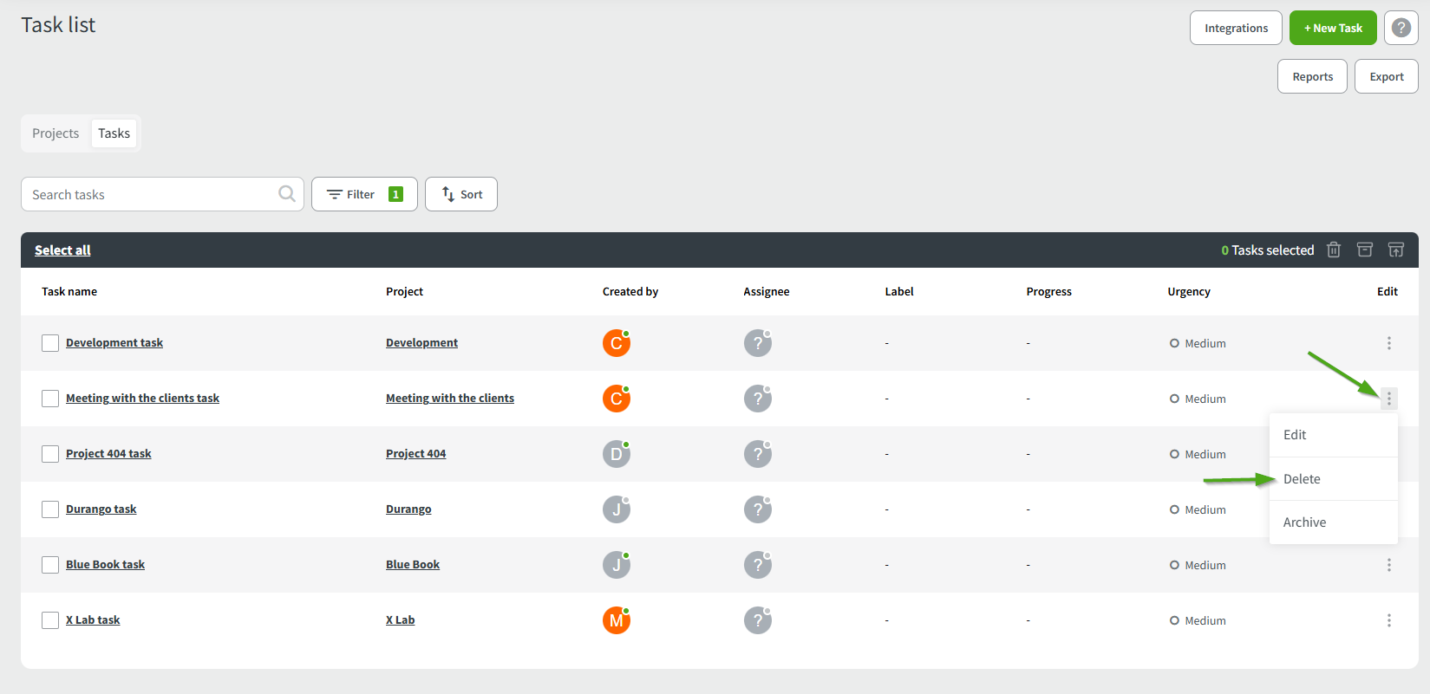Viewport: 1430px width, 694px height.
Task: Choose Delete from the context menu
Action: (x=1302, y=479)
